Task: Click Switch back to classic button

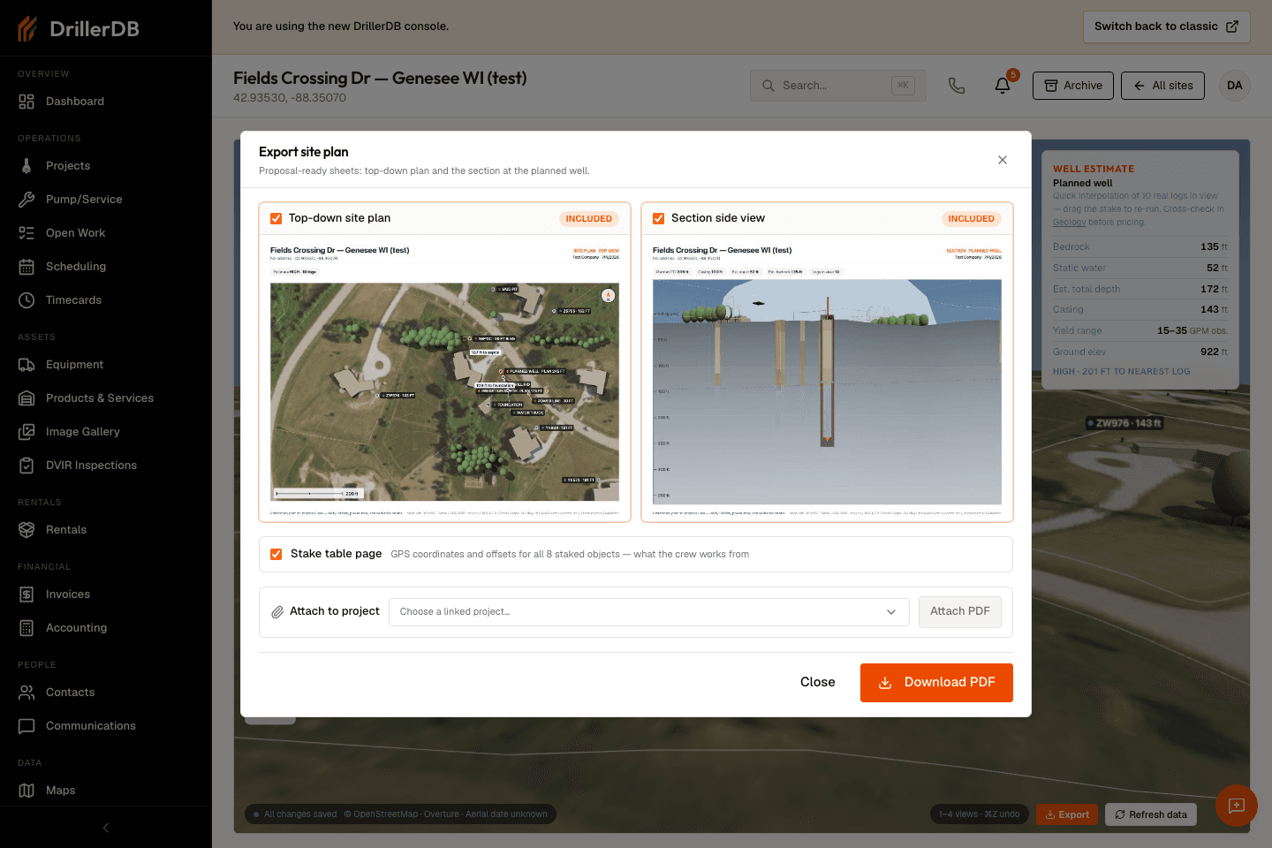Action: tap(1166, 26)
